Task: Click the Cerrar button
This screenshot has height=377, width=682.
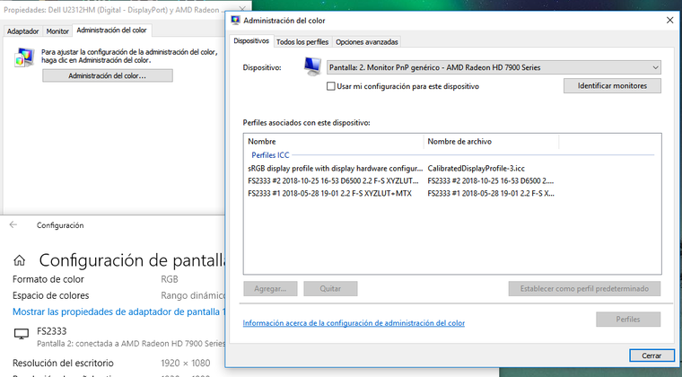Action: tap(651, 355)
